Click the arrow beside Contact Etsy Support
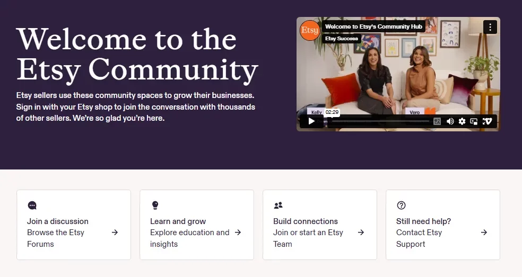The height and width of the screenshot is (277, 522). (484, 233)
